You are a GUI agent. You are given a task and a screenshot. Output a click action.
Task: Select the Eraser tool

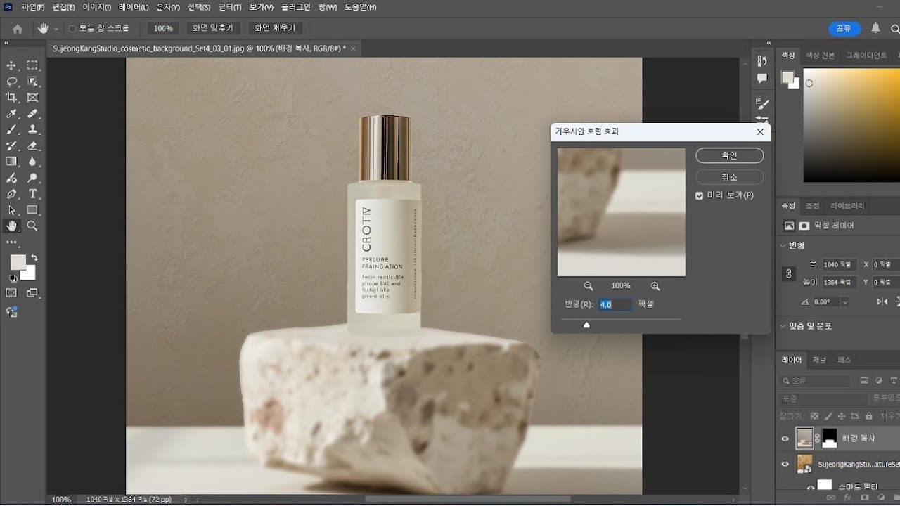pyautogui.click(x=32, y=145)
